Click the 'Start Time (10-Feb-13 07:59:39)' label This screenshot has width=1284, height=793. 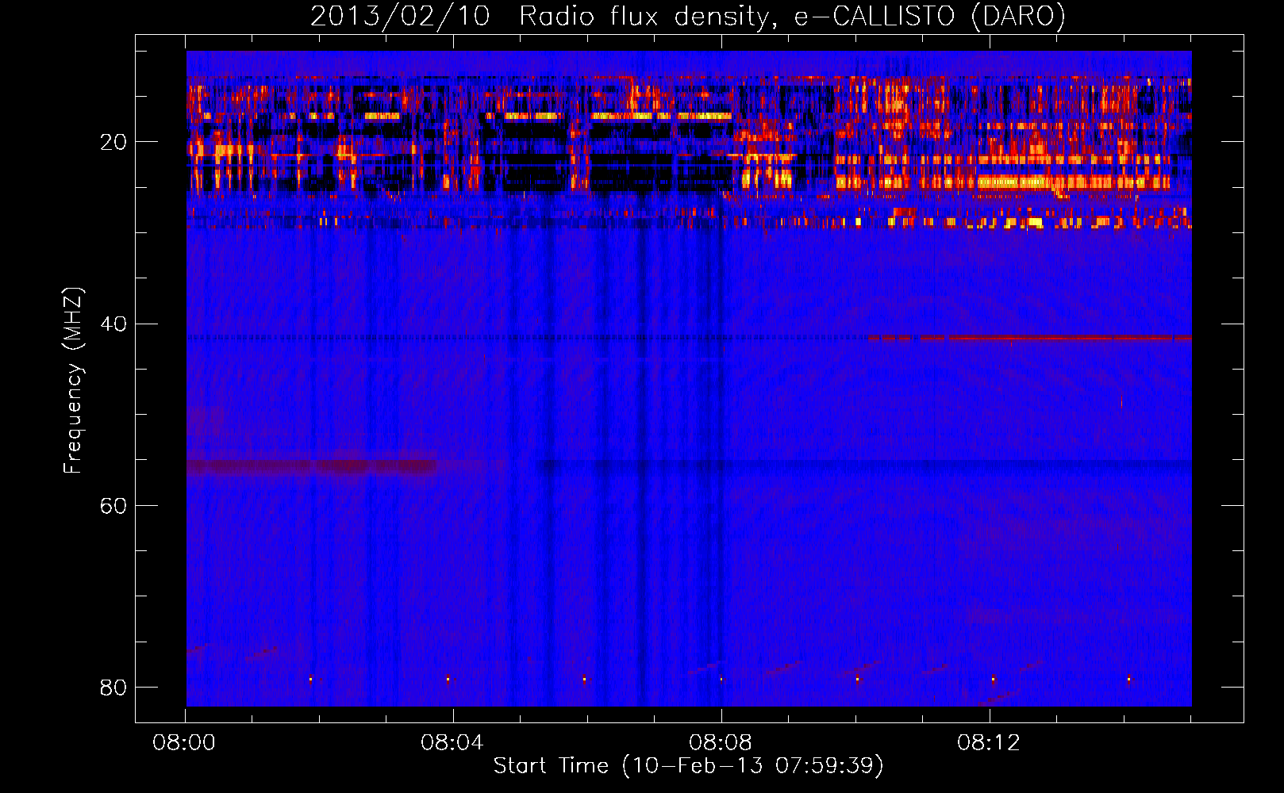tap(688, 766)
